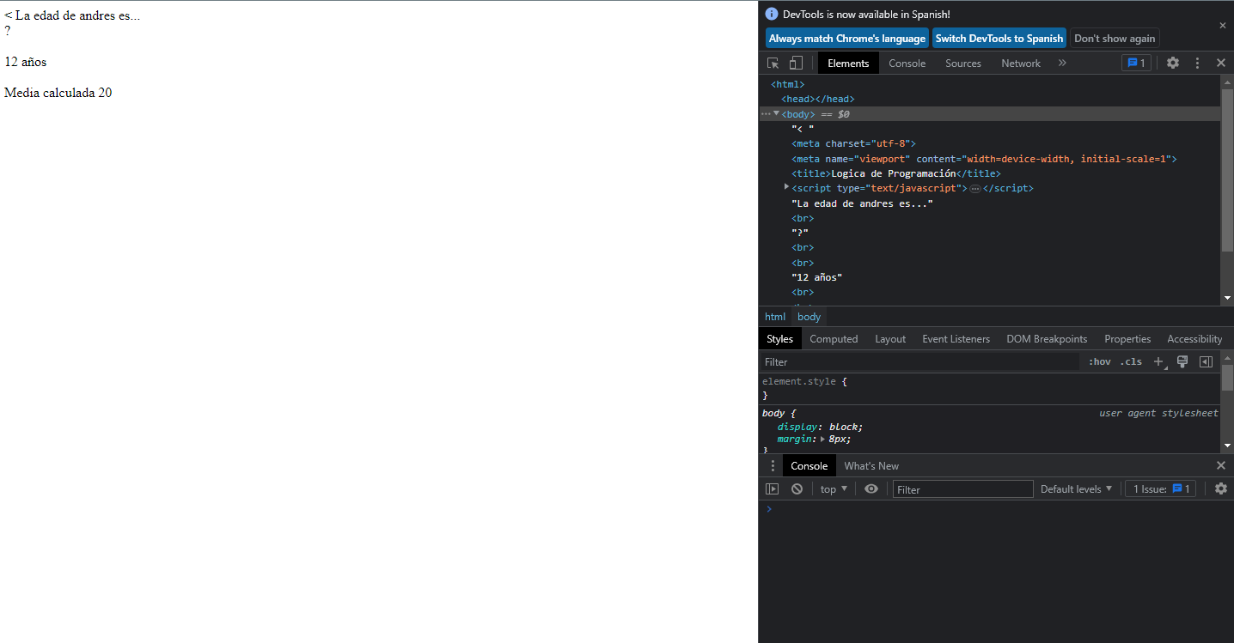The height and width of the screenshot is (643, 1234).
Task: Click the 1 Issue button in console toolbar
Action: click(x=1160, y=488)
